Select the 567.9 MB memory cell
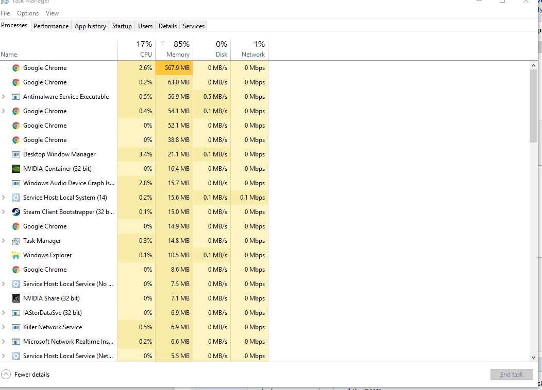Screen dimensions: 542x390 coord(174,68)
